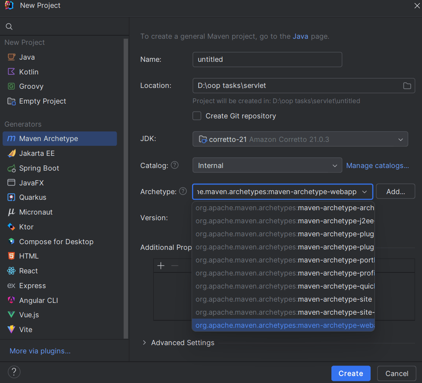
Task: Select Empty Project in the list
Action: [60, 101]
